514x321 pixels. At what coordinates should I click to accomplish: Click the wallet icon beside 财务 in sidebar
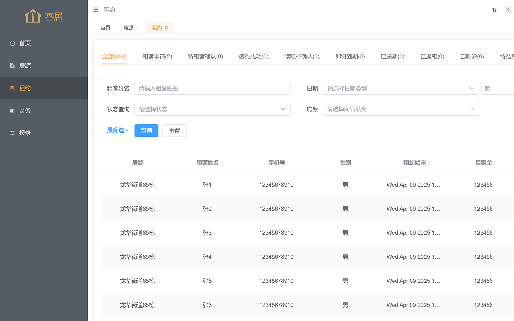pos(13,110)
